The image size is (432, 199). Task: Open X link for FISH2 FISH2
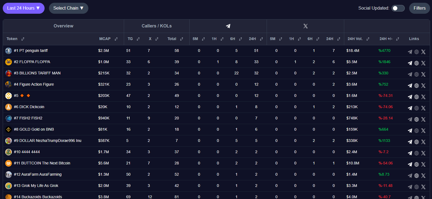[x=423, y=119]
